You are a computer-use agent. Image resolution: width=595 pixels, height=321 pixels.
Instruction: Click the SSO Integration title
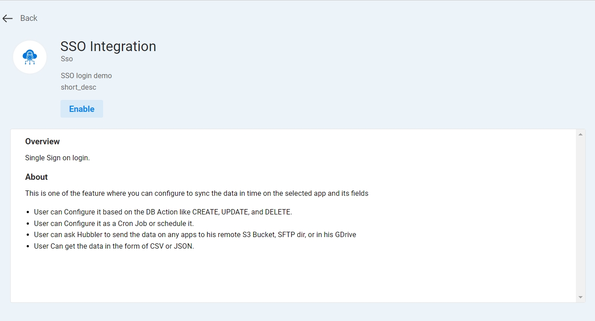pyautogui.click(x=108, y=46)
